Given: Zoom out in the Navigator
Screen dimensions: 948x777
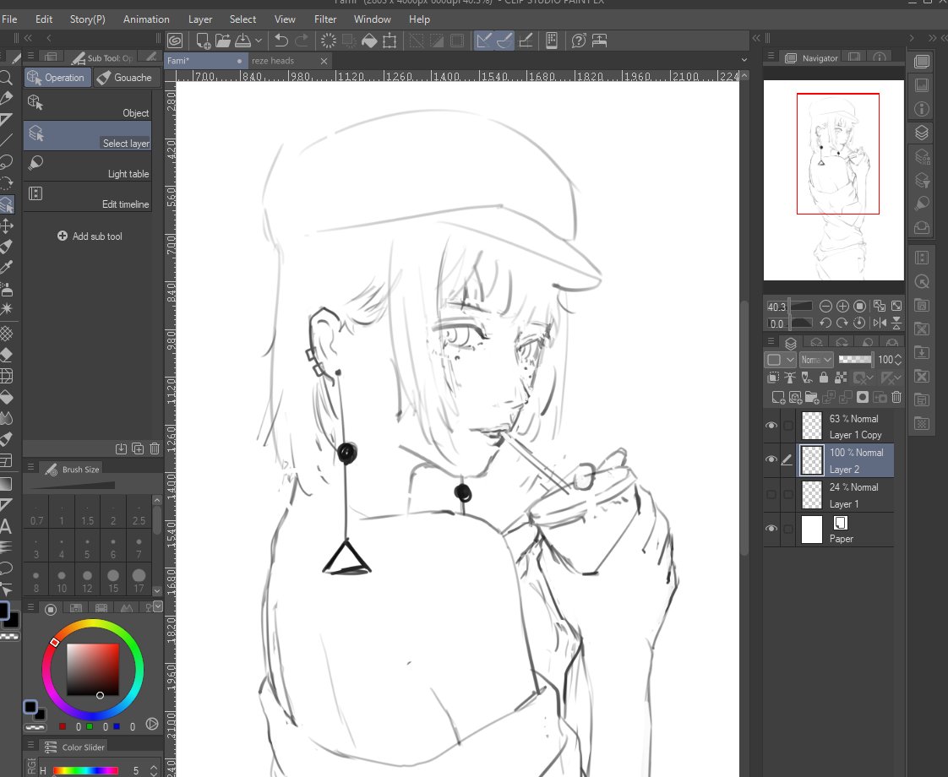Looking at the screenshot, I should coord(825,307).
